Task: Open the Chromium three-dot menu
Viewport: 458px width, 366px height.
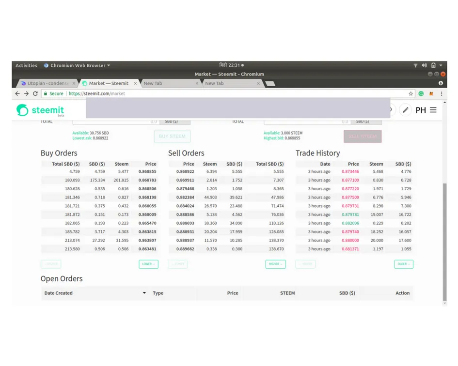Action: 442,93
